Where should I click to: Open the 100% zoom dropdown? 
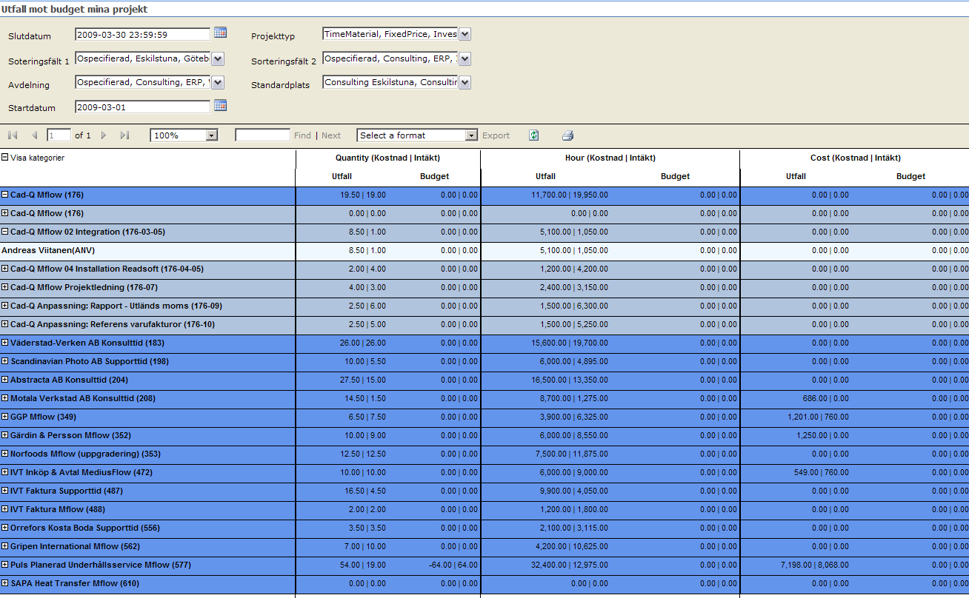pyautogui.click(x=212, y=135)
